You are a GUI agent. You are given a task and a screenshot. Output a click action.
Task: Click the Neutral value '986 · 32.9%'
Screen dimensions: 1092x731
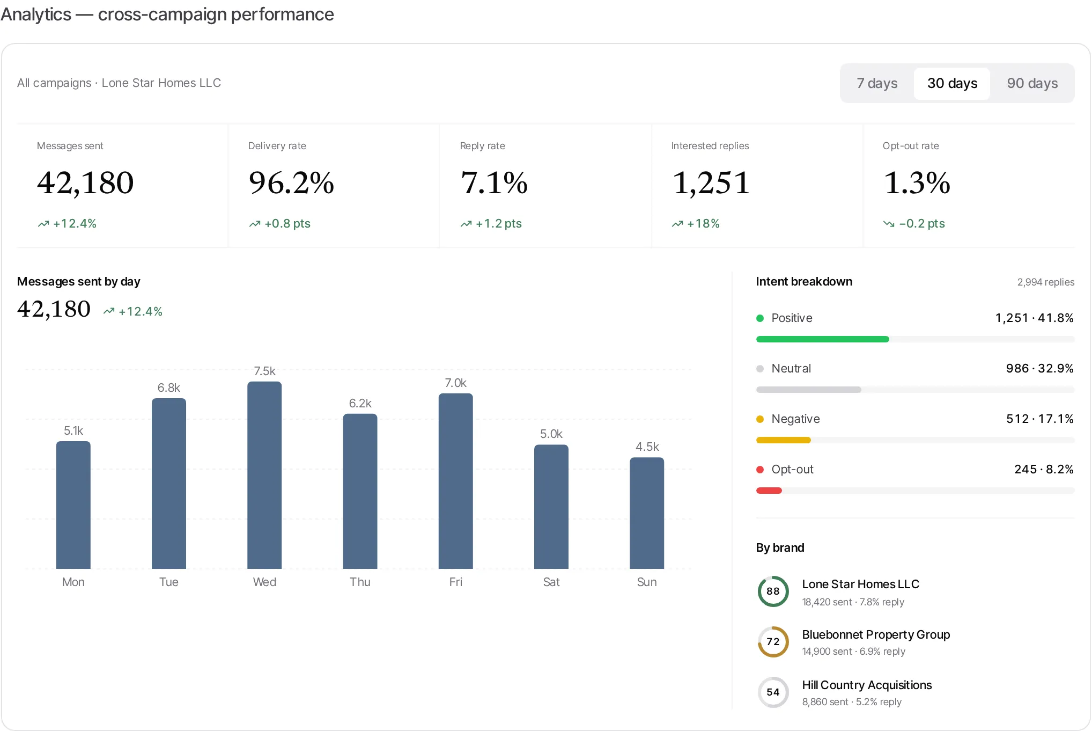click(x=1040, y=369)
